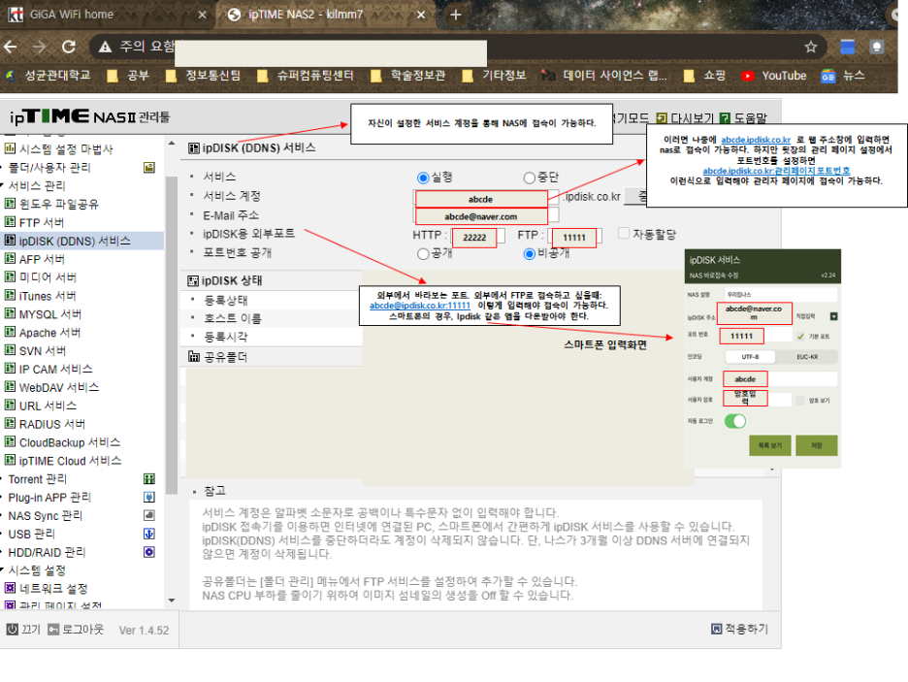The image size is (908, 682).
Task: Select 실행 radio for service
Action: pyautogui.click(x=423, y=178)
